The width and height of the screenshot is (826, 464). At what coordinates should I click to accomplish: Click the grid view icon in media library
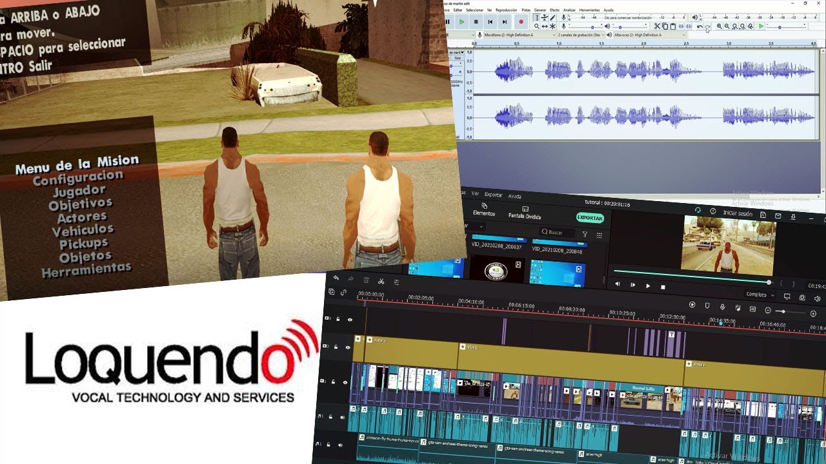pos(599,236)
